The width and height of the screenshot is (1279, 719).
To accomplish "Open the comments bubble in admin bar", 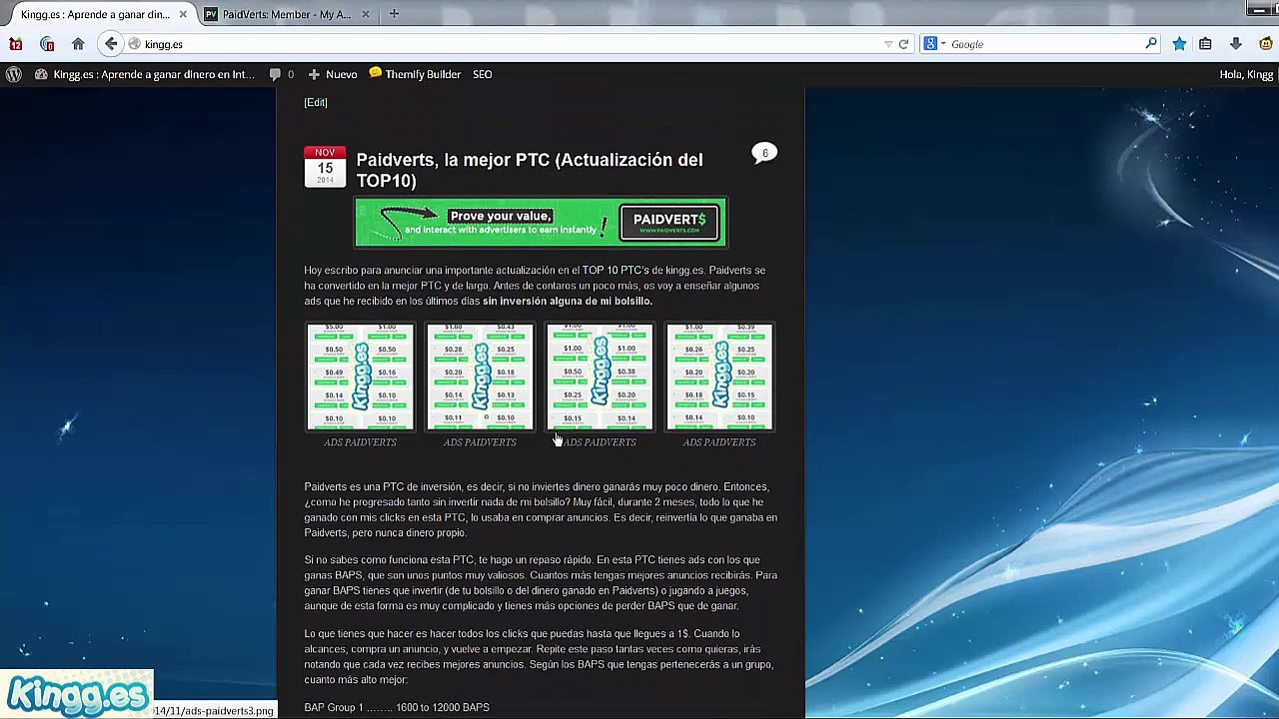I will (281, 74).
